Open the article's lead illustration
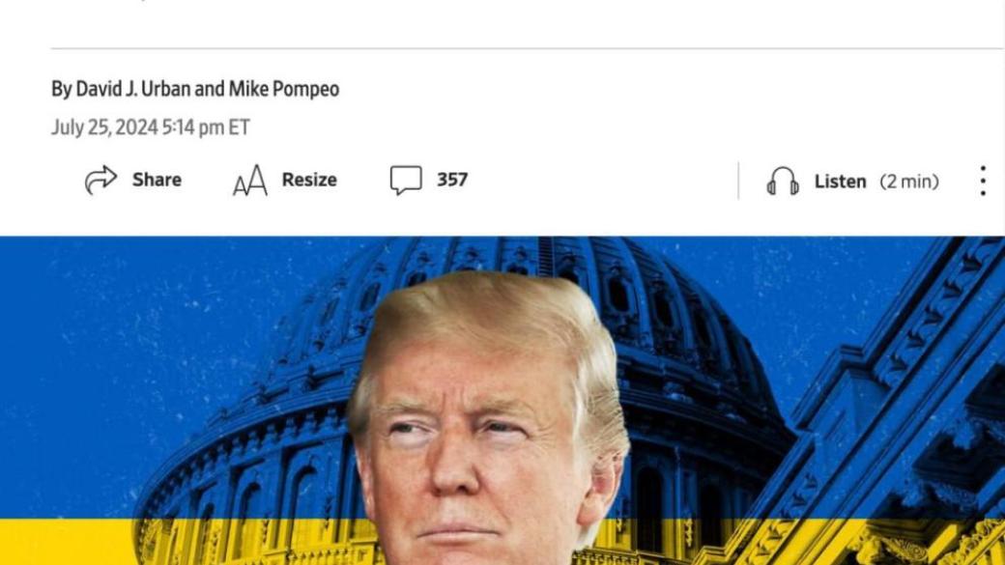 [502, 401]
